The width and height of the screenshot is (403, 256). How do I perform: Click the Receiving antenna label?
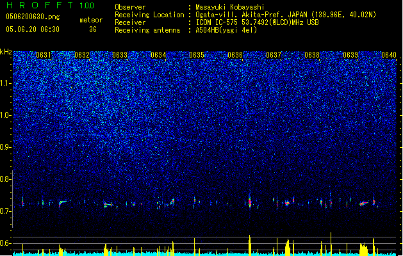[147, 30]
